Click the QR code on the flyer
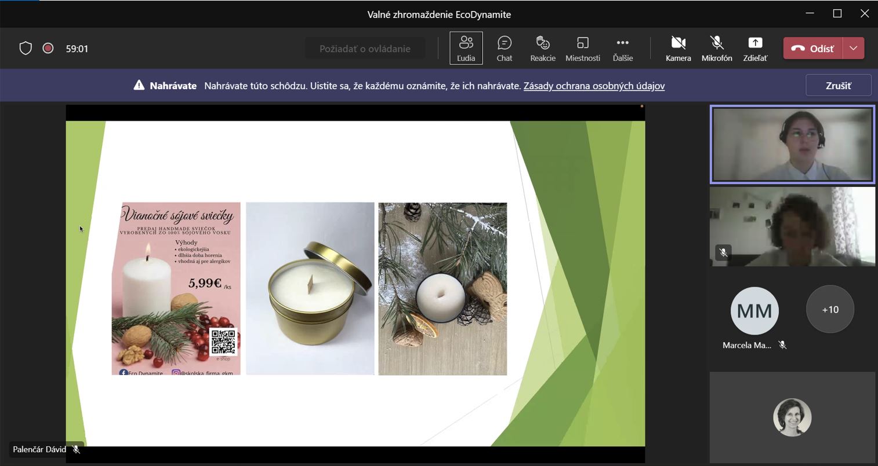Image resolution: width=878 pixels, height=466 pixels. pos(223,342)
